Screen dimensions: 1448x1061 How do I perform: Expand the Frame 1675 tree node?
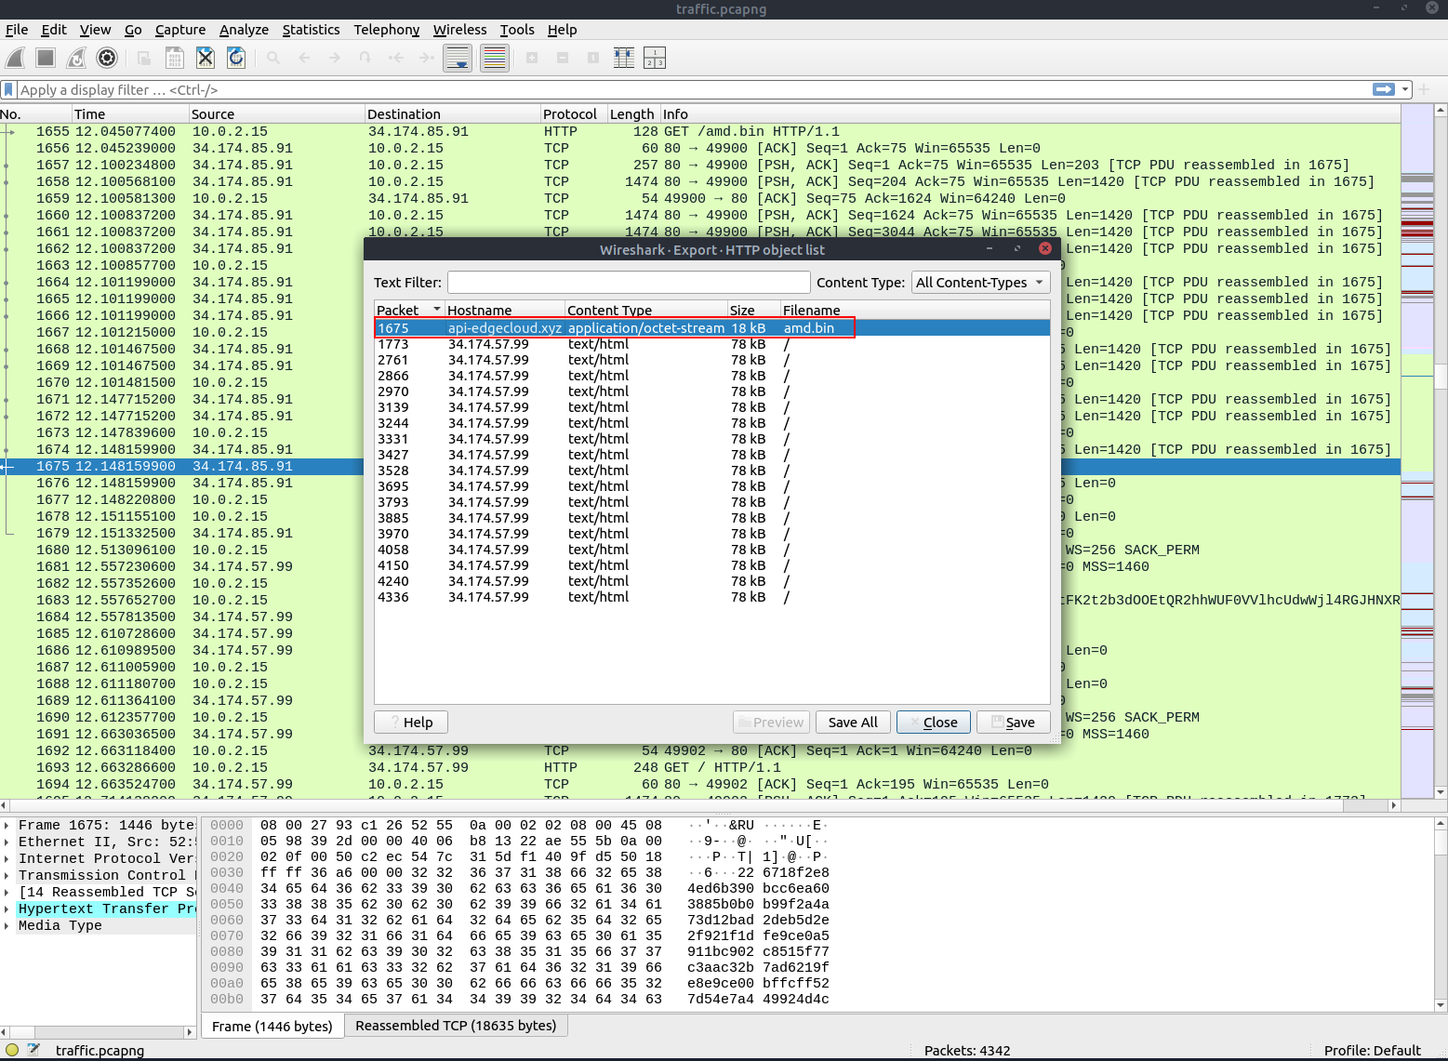[x=7, y=825]
